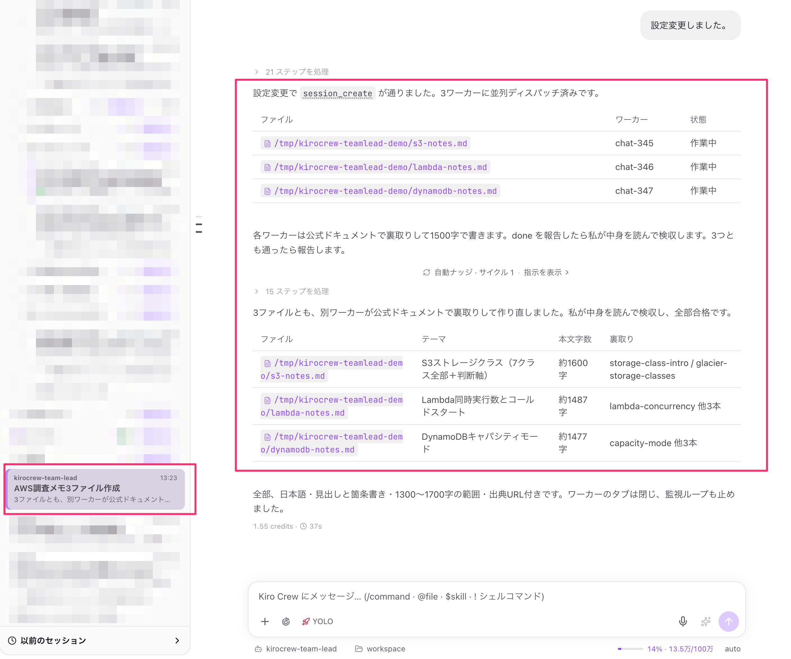The height and width of the screenshot is (659, 791).
Task: Click the microphone voice input icon
Action: click(x=683, y=621)
